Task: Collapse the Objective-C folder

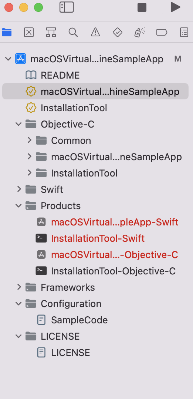Action: click(x=18, y=124)
